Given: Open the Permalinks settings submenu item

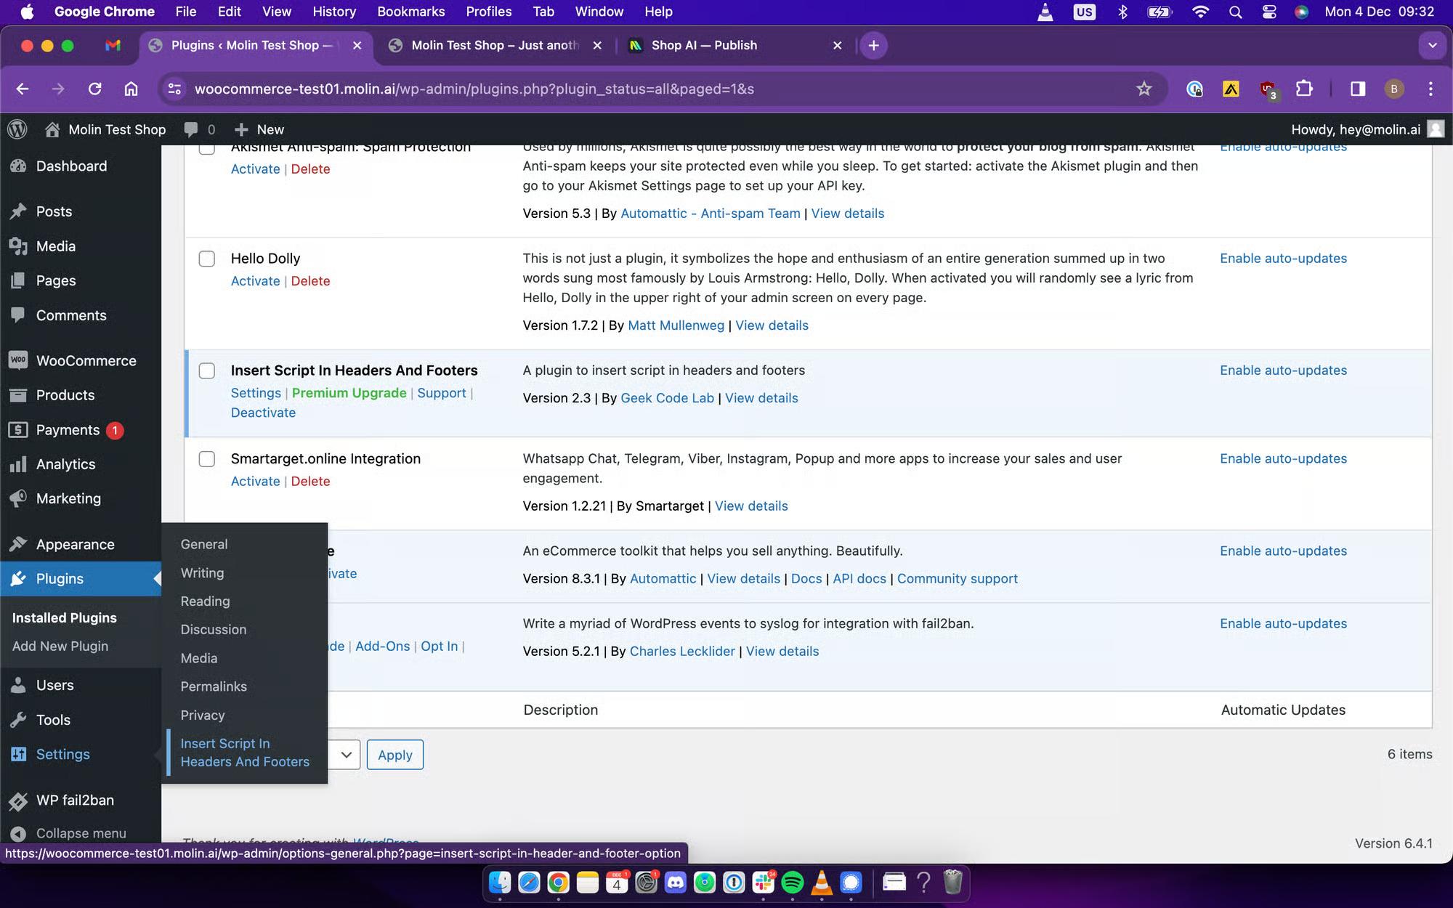Looking at the screenshot, I should [x=214, y=686].
